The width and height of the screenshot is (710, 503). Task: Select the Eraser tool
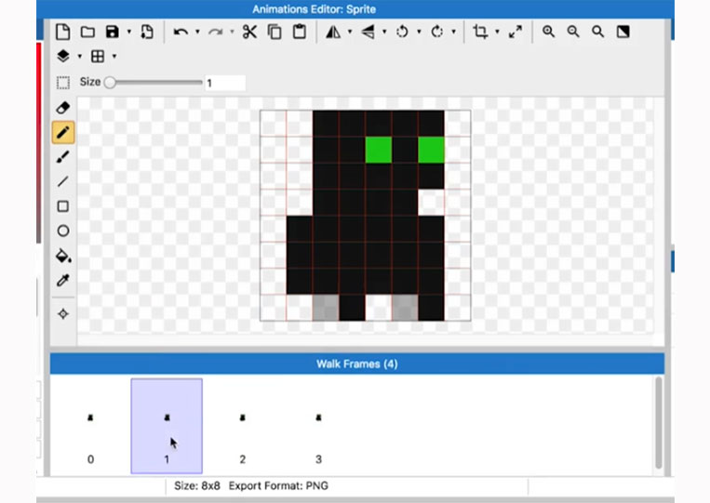coord(63,108)
